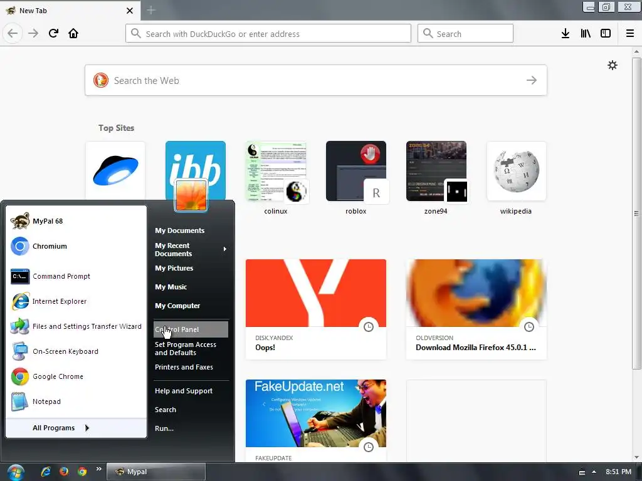Launch Chromium from Start menu
The width and height of the screenshot is (642, 481).
coord(76,246)
